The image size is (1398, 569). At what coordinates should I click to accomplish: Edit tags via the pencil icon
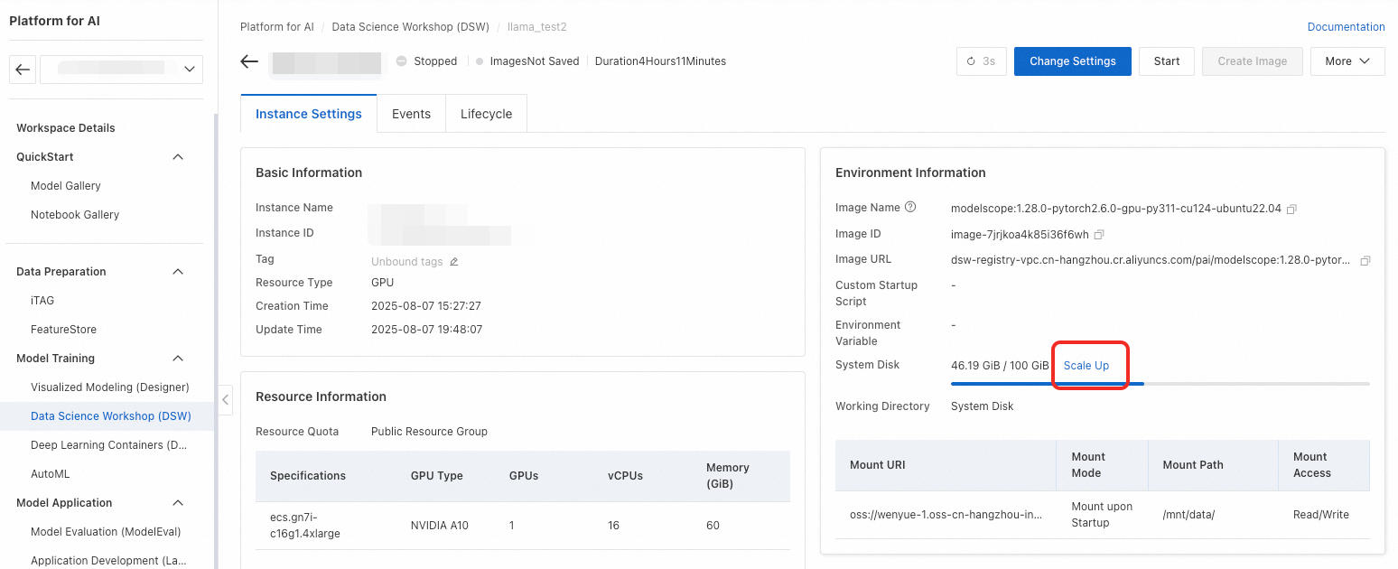[454, 262]
